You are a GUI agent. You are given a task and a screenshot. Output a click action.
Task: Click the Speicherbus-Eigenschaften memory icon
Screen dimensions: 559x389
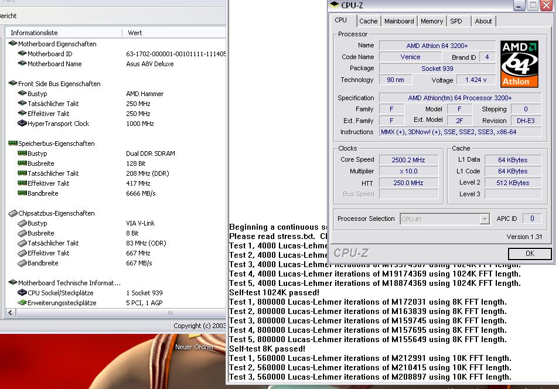coord(13,144)
